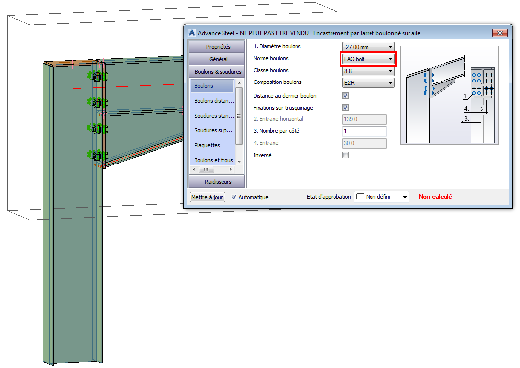The width and height of the screenshot is (520, 368).
Task: Click the column's wide green web face
Action: pos(74,212)
